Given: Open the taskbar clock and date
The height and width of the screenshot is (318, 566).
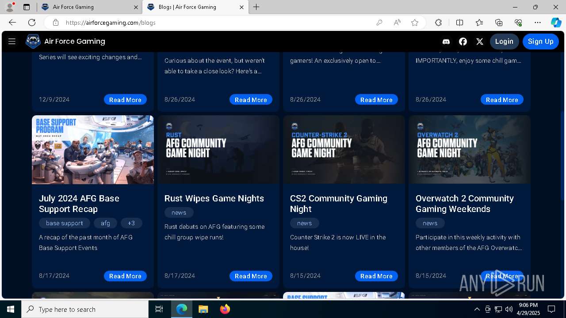Looking at the screenshot, I should click(x=528, y=309).
